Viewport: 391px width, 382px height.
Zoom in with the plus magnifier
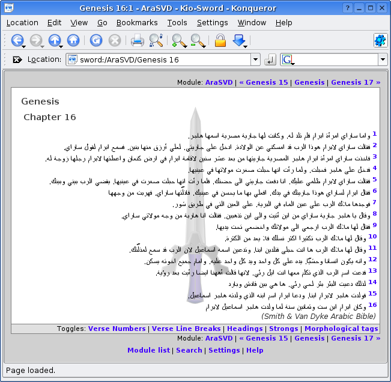[x=178, y=40]
